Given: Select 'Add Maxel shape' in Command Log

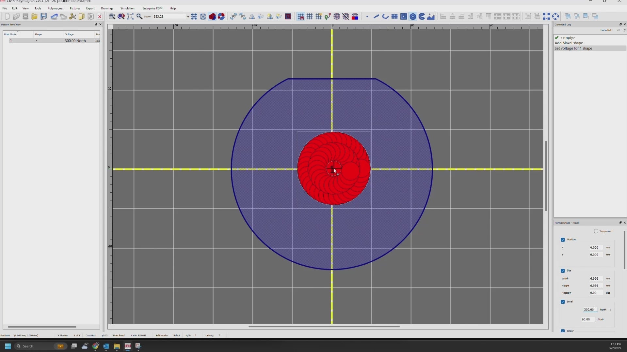Looking at the screenshot, I should coord(569,43).
